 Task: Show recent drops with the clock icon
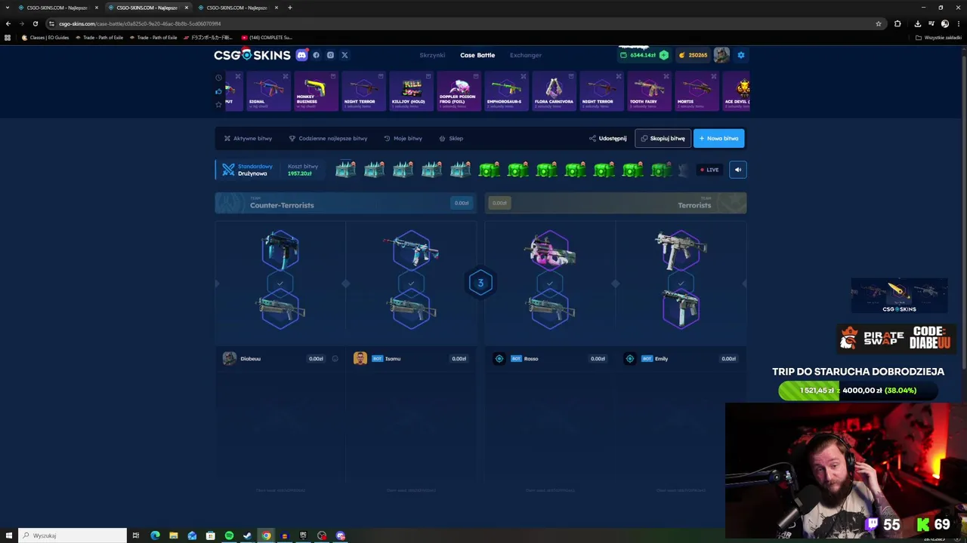tap(218, 78)
